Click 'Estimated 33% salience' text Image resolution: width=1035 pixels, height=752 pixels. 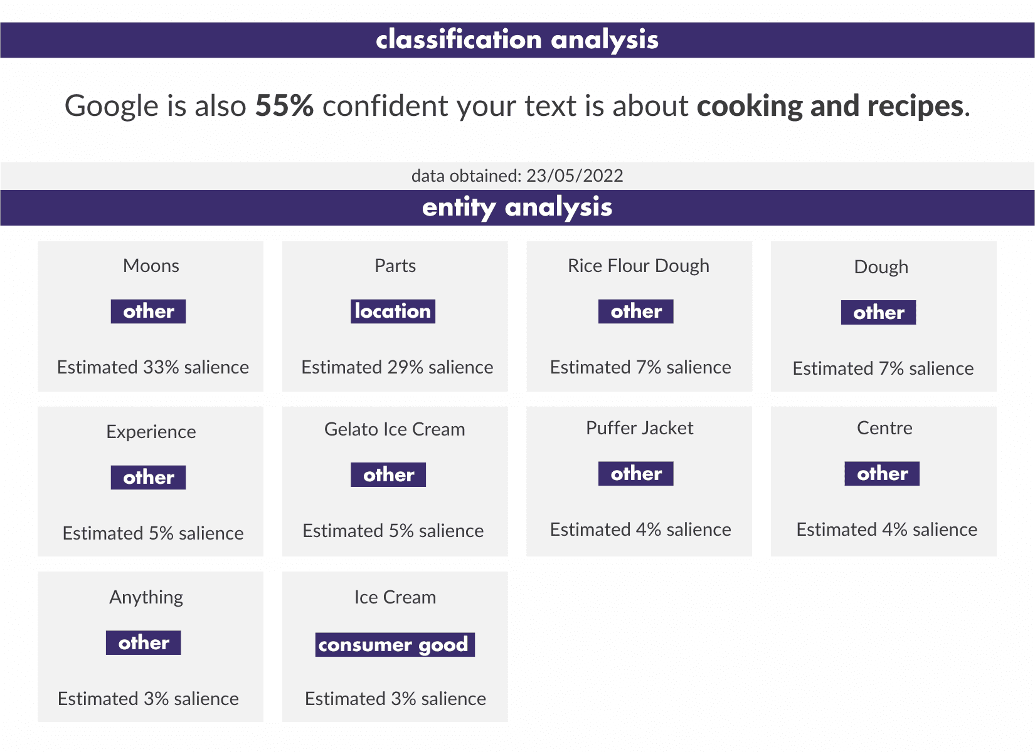[153, 367]
